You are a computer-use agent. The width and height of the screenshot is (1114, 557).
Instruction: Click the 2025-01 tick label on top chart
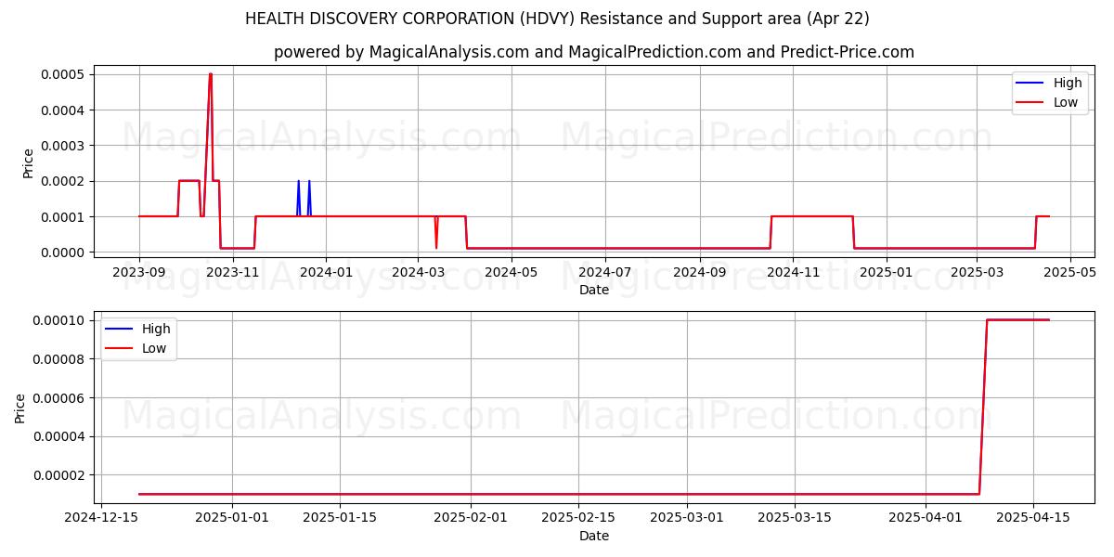(886, 273)
